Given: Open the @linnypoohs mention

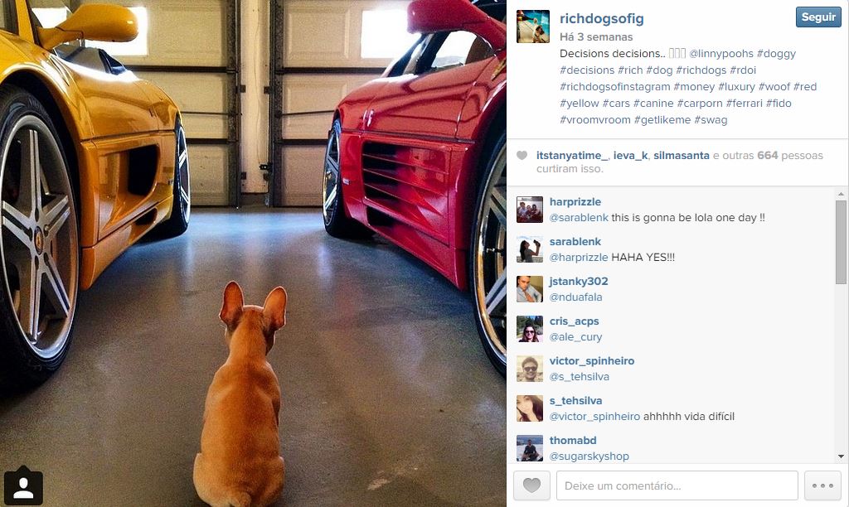Looking at the screenshot, I should tap(720, 54).
